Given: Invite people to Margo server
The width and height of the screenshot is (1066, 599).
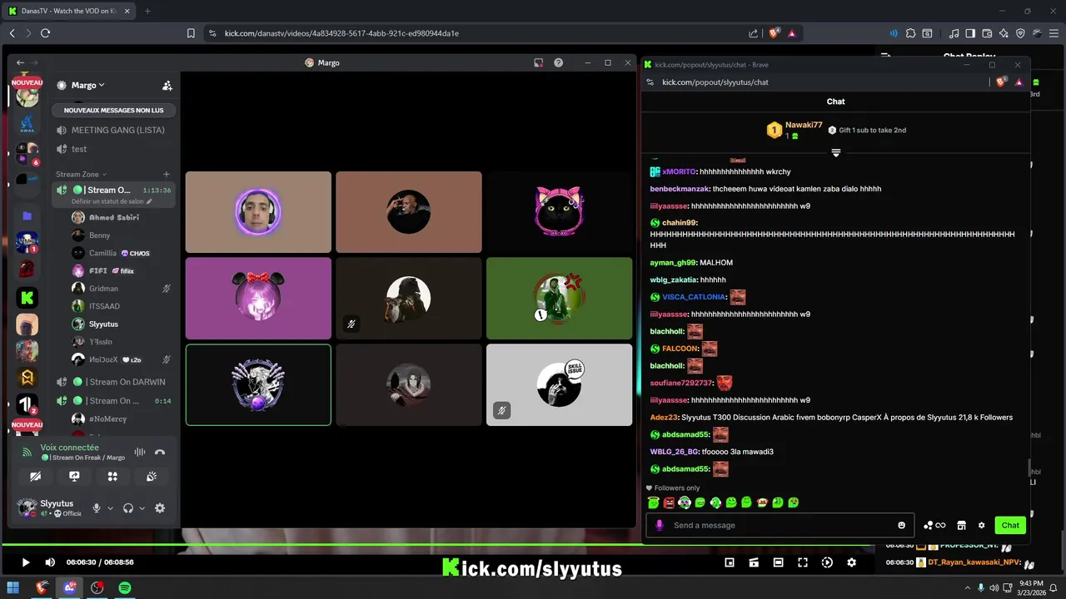Looking at the screenshot, I should 167,85.
